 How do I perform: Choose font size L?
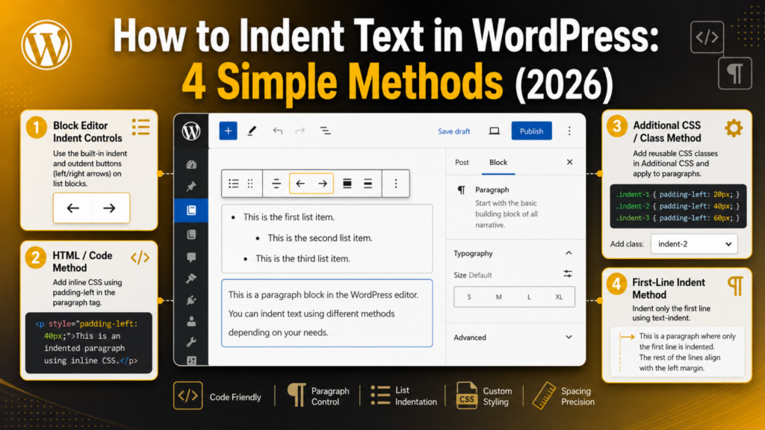click(529, 297)
